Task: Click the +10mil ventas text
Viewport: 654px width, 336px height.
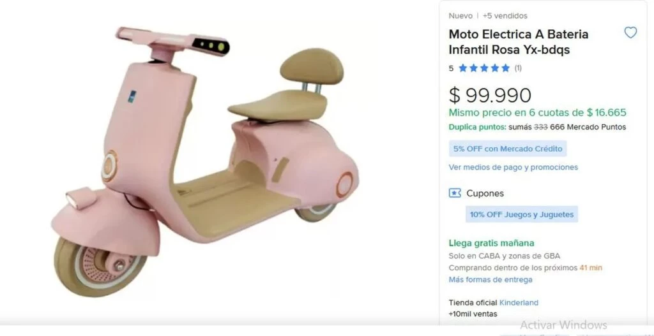Action: pos(473,314)
